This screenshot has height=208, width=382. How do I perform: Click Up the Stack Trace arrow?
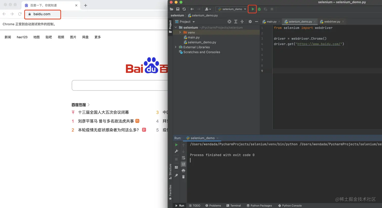tap(183, 145)
